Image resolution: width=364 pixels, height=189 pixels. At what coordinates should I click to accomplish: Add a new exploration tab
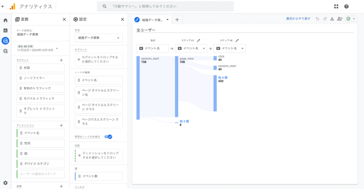(x=177, y=20)
